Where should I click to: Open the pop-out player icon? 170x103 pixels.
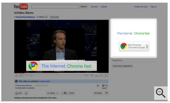point(102,75)
